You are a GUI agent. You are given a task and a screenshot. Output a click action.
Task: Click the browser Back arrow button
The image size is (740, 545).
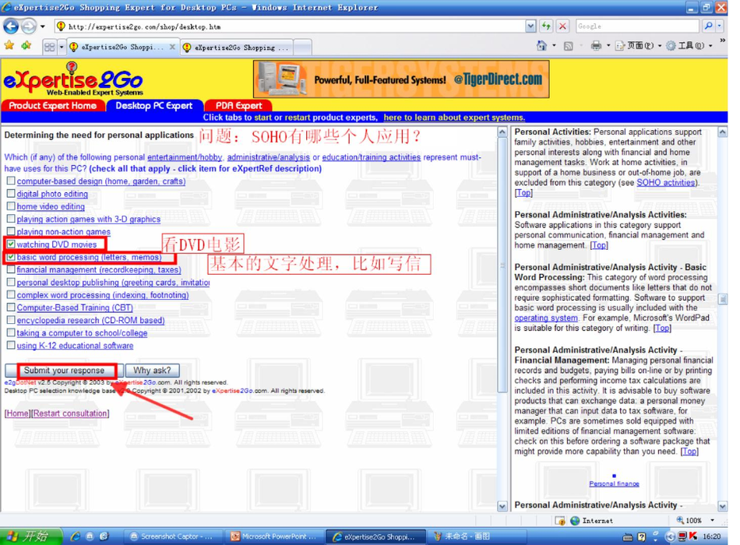pyautogui.click(x=11, y=26)
